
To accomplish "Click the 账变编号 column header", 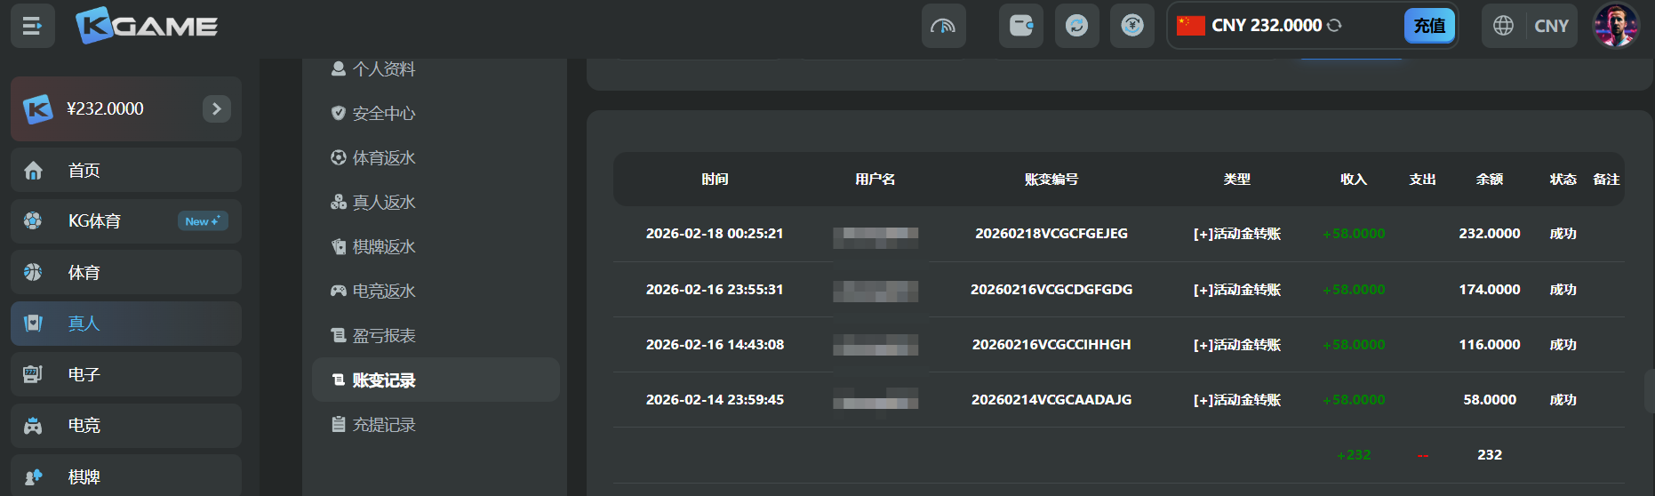I will (1051, 179).
